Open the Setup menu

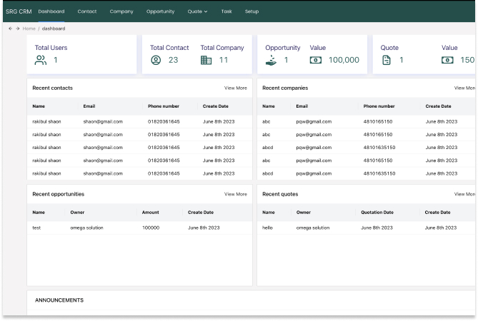click(252, 11)
